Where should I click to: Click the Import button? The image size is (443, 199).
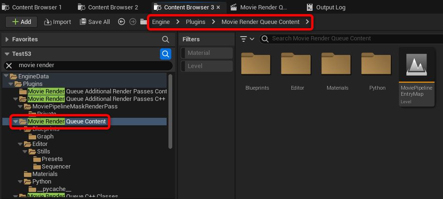[57, 22]
